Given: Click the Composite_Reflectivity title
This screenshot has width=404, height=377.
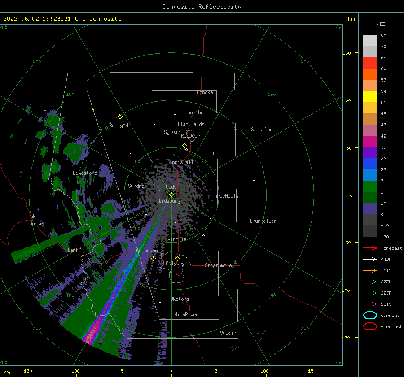Looking at the screenshot, I should 202,7.
